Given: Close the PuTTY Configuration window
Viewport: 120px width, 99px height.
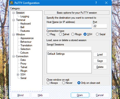Looking at the screenshot, I should click(x=106, y=3).
